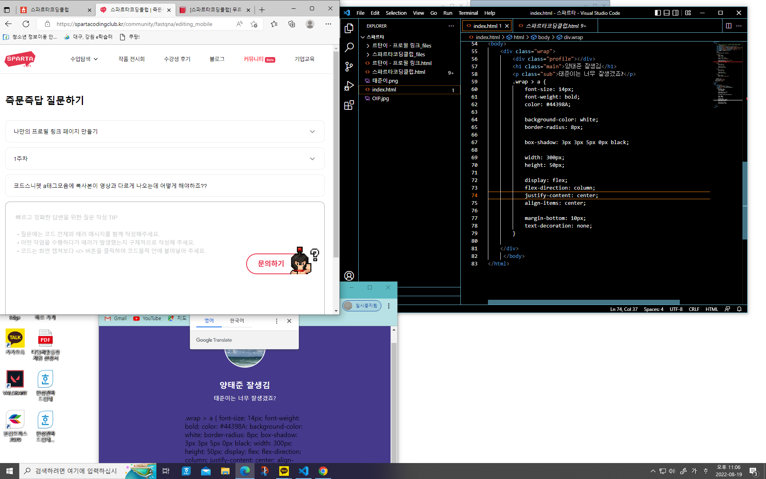Click the feedback icon in VS Code status bar
Image resolution: width=766 pixels, height=479 pixels.
coord(727,309)
